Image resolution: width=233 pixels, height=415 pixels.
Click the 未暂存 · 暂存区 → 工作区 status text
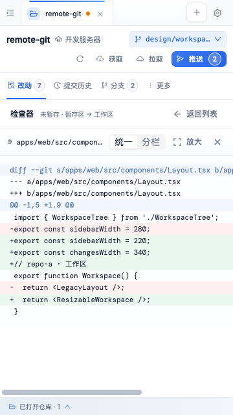click(x=76, y=115)
